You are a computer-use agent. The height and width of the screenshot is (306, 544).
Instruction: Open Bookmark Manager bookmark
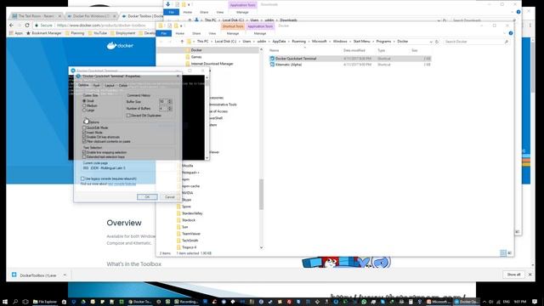point(43,33)
